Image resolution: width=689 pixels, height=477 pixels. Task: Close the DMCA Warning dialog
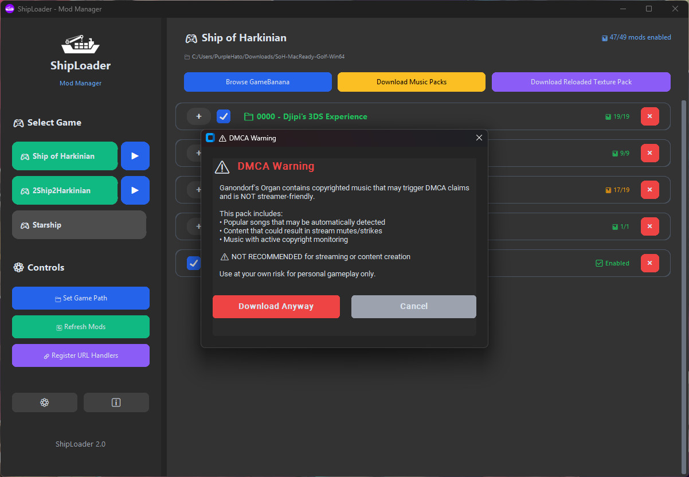[479, 138]
